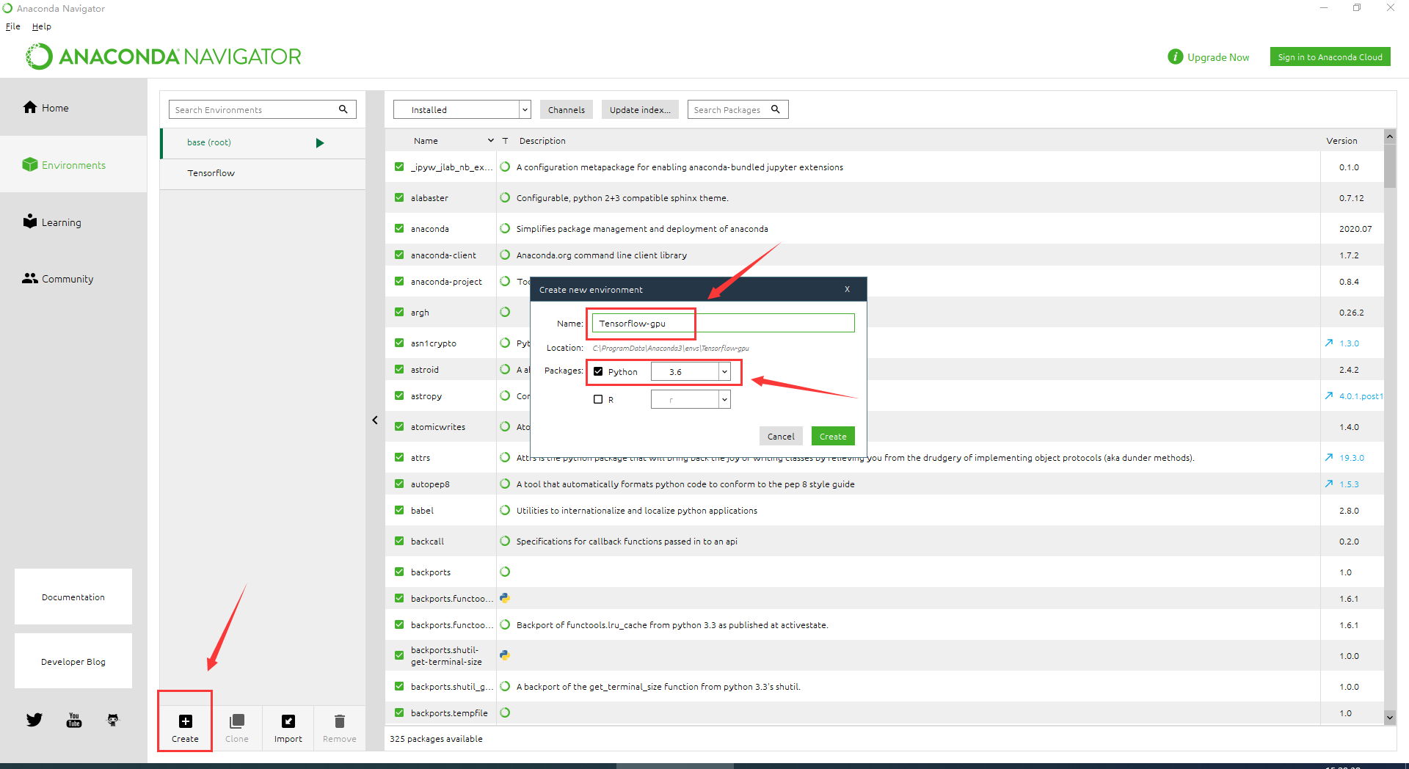Screen dimensions: 1409x769
Task: Click the play arrow beside base (root)
Action: tap(320, 143)
